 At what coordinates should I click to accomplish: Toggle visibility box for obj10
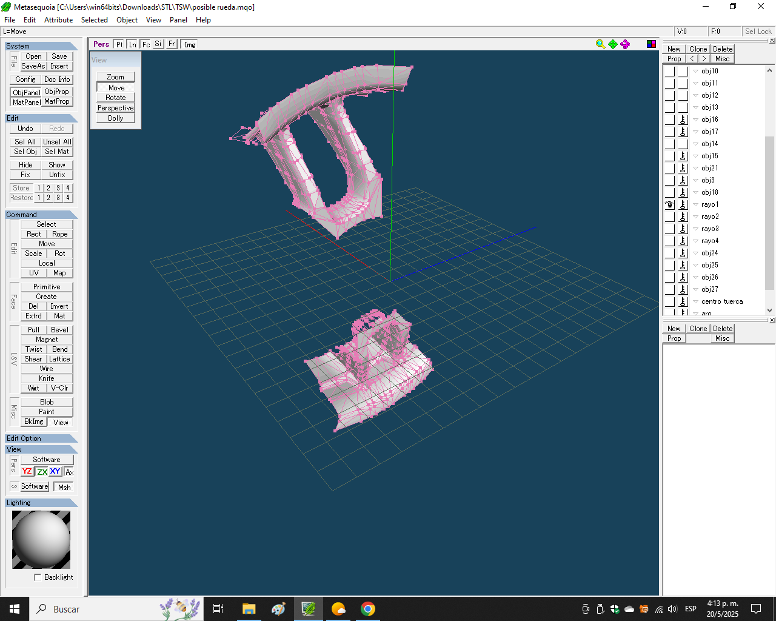(x=669, y=71)
